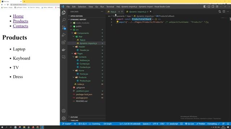The height and width of the screenshot is (129, 231).
Task: Click Prettier status bar item
Action: click(201, 124)
